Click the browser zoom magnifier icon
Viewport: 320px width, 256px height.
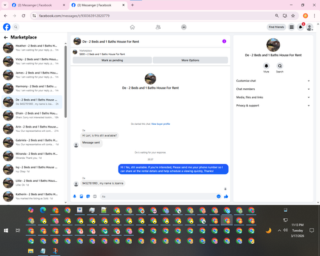tap(276, 16)
